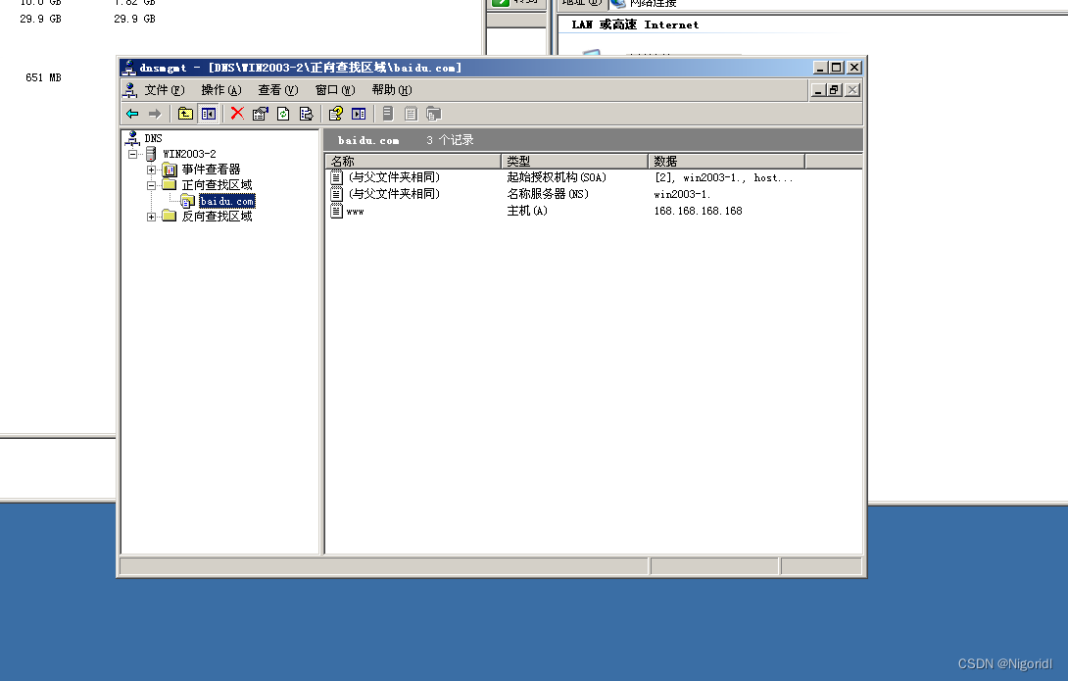Click the first (与父文件夹相同) name in SOA row
Image resolution: width=1068 pixels, height=681 pixels.
(394, 177)
